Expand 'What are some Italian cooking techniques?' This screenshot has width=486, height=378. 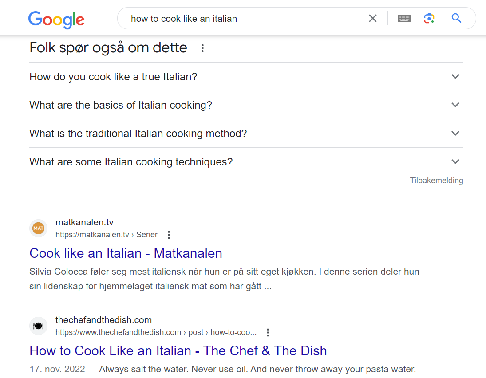pos(246,162)
